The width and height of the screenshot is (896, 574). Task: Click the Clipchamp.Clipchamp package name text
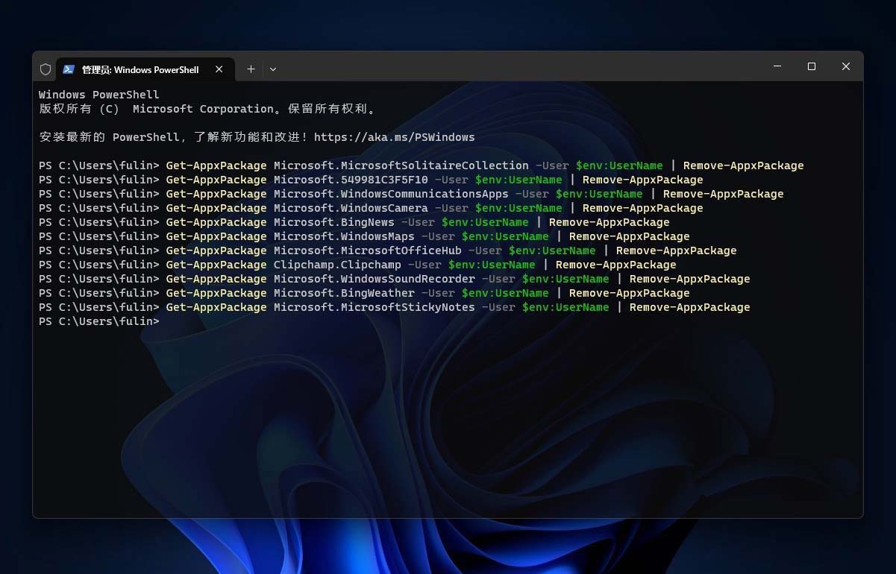click(x=337, y=265)
